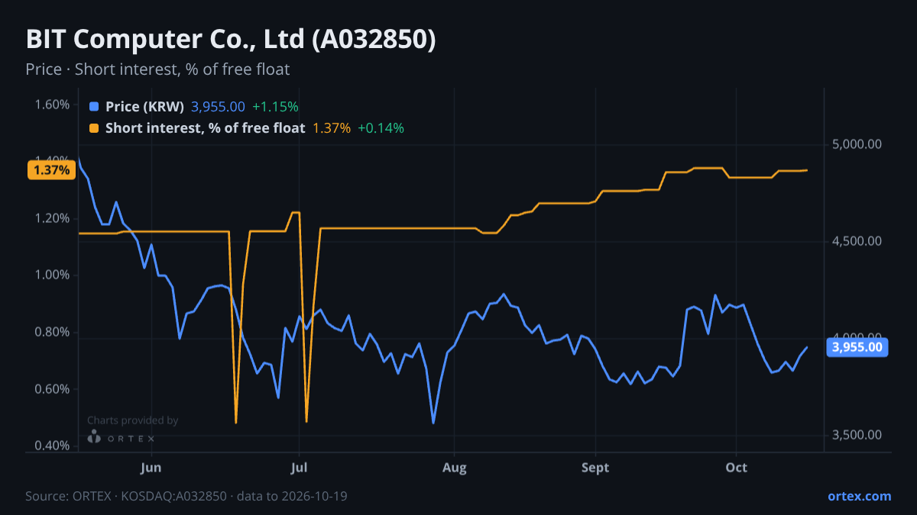Click the Jul x-axis label
This screenshot has height=515, width=917.
299,467
